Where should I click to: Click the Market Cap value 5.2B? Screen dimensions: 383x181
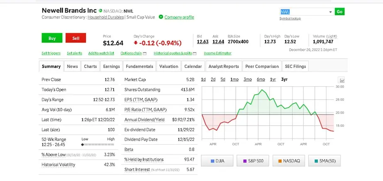tap(190, 80)
